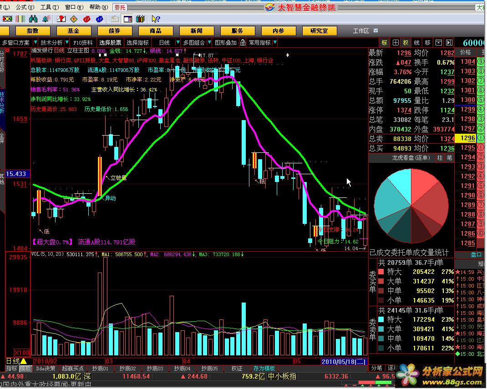Select the 超赢买点 template tab
Viewport: 487px width, 389px height.
(x=73, y=369)
